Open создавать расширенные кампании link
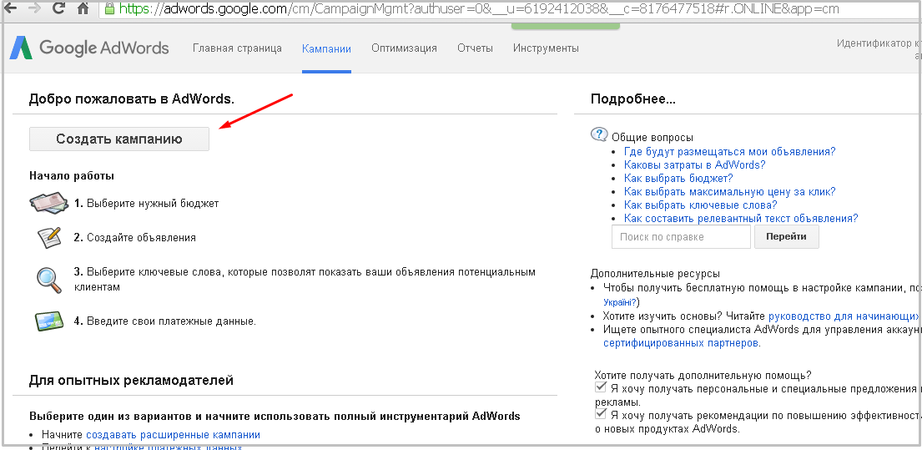922x450 pixels. pos(173,435)
